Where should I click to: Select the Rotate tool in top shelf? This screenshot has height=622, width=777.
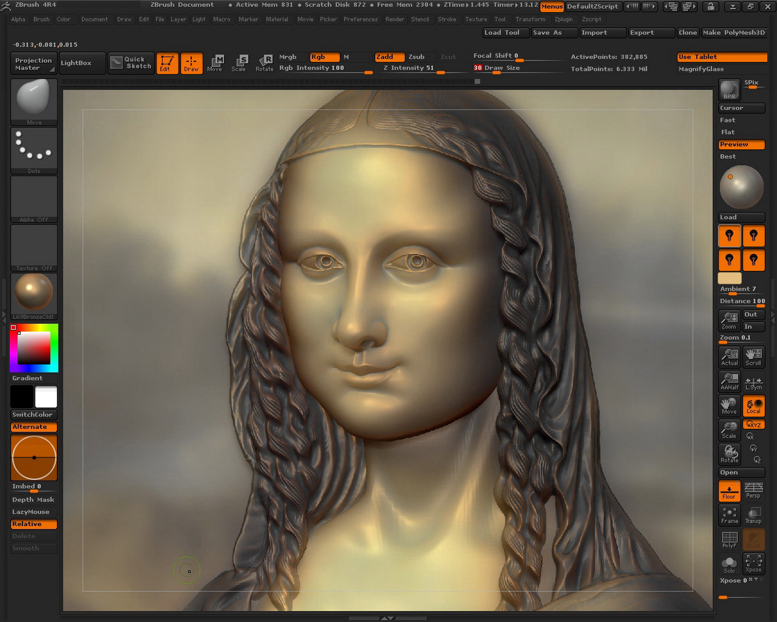[x=264, y=63]
